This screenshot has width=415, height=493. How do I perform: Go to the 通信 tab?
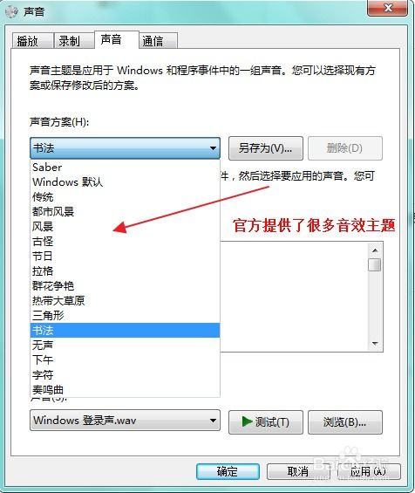pos(158,41)
